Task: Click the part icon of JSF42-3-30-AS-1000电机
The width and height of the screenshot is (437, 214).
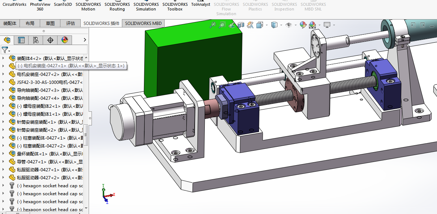Action: 12,82
